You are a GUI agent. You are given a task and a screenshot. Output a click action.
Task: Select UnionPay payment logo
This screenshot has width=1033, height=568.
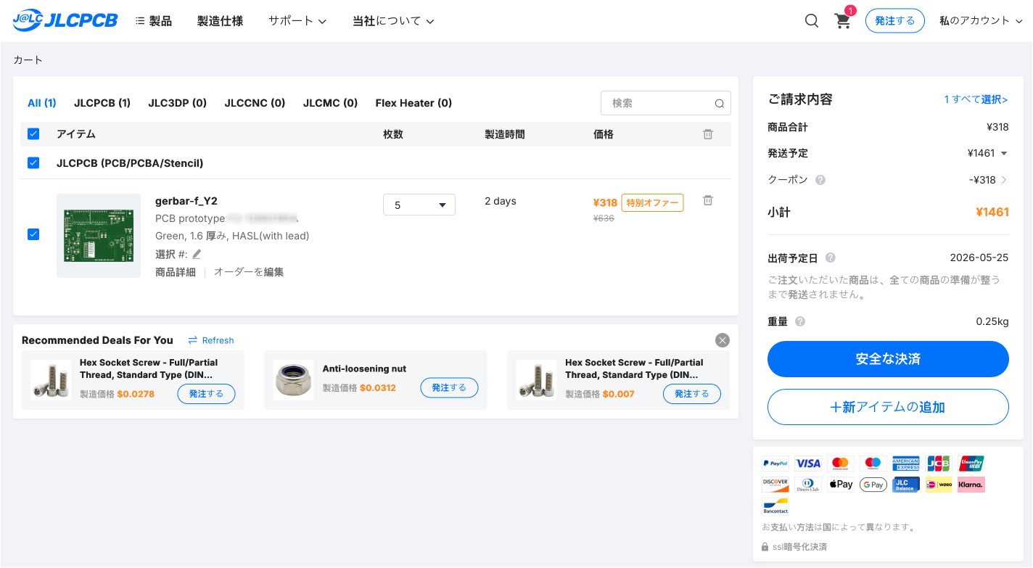(971, 463)
